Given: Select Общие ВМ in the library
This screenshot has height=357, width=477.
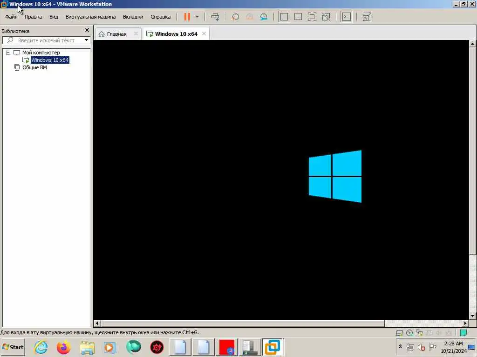Looking at the screenshot, I should tap(34, 67).
